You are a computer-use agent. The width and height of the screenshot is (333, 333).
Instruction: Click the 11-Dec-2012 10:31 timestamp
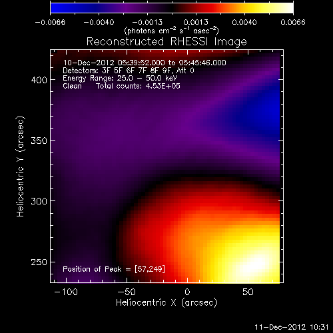click(x=292, y=327)
